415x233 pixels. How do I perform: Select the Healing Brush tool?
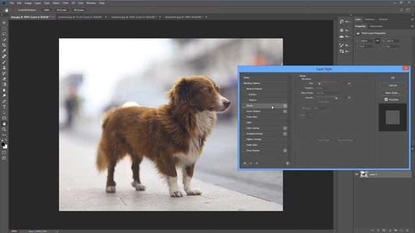pyautogui.click(x=4, y=56)
